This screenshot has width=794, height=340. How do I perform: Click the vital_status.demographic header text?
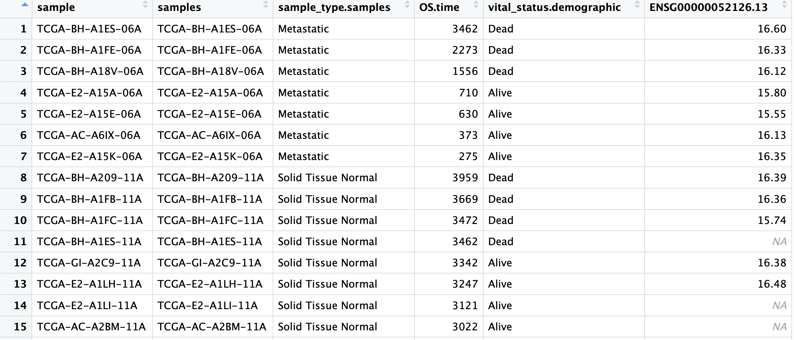click(554, 7)
